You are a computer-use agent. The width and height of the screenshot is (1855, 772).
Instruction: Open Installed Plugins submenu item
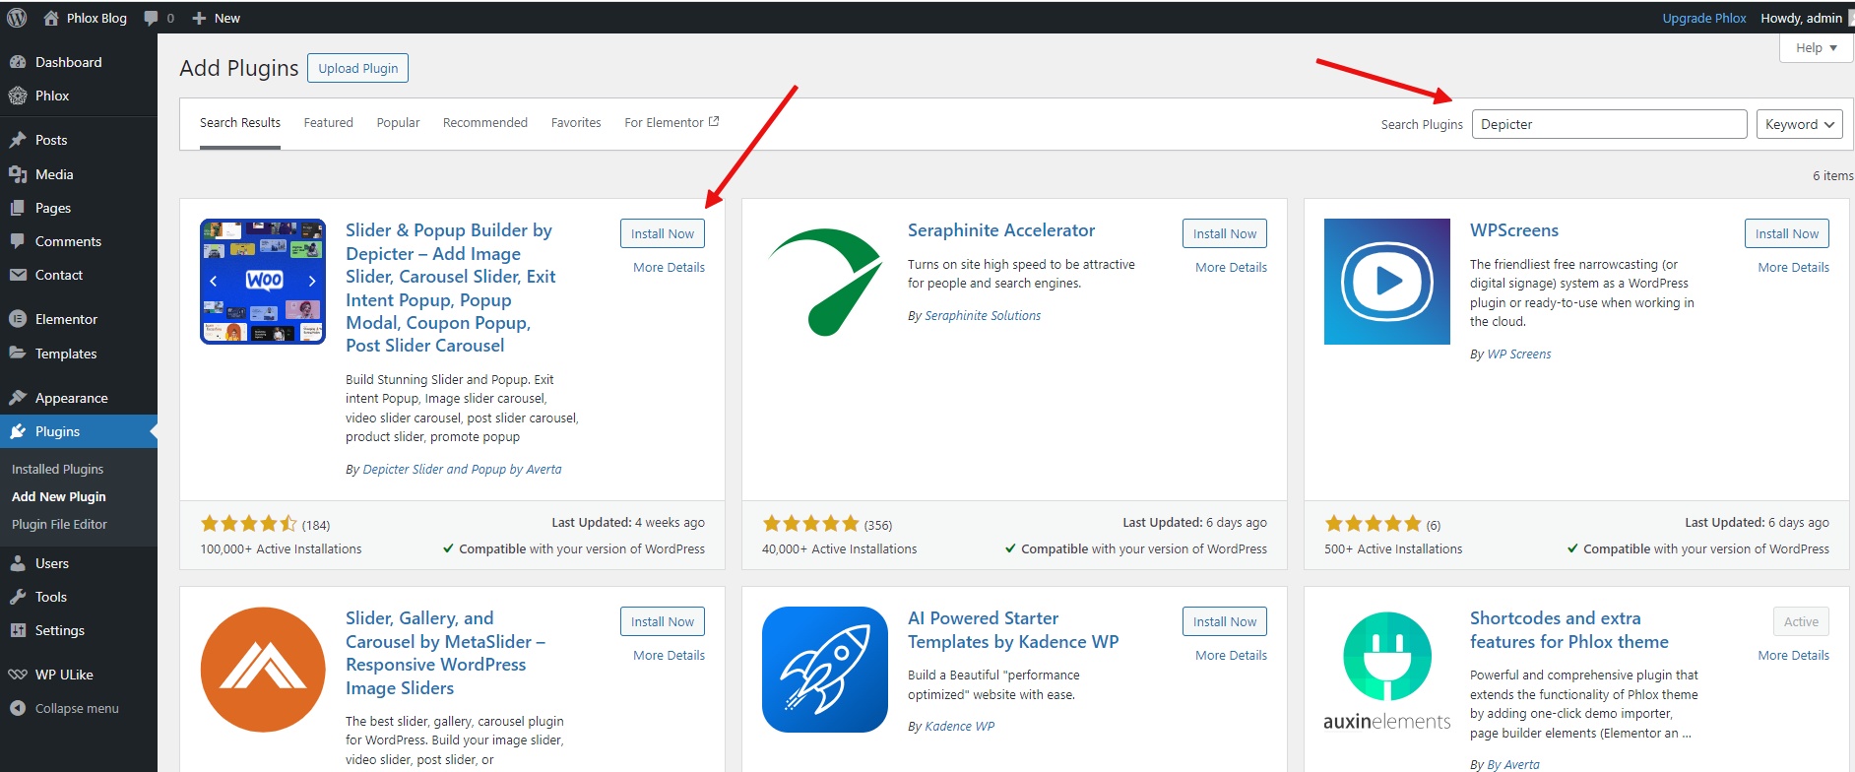[57, 470]
